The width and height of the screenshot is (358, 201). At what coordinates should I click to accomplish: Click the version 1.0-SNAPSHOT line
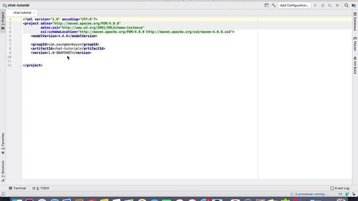(61, 52)
